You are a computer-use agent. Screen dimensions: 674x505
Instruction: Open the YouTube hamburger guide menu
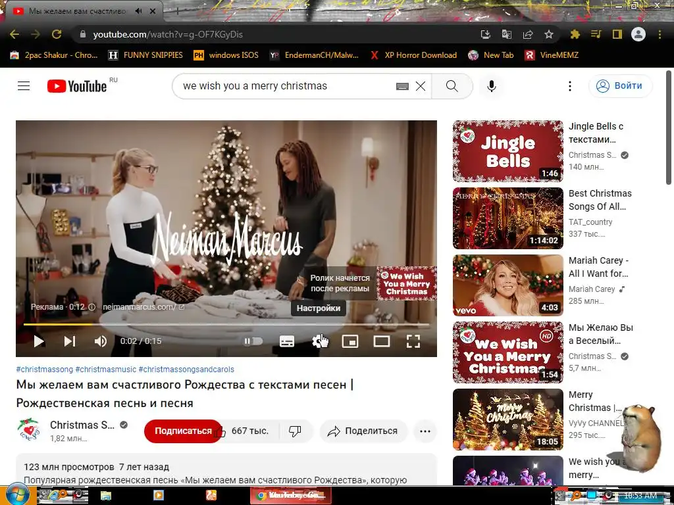coord(24,86)
